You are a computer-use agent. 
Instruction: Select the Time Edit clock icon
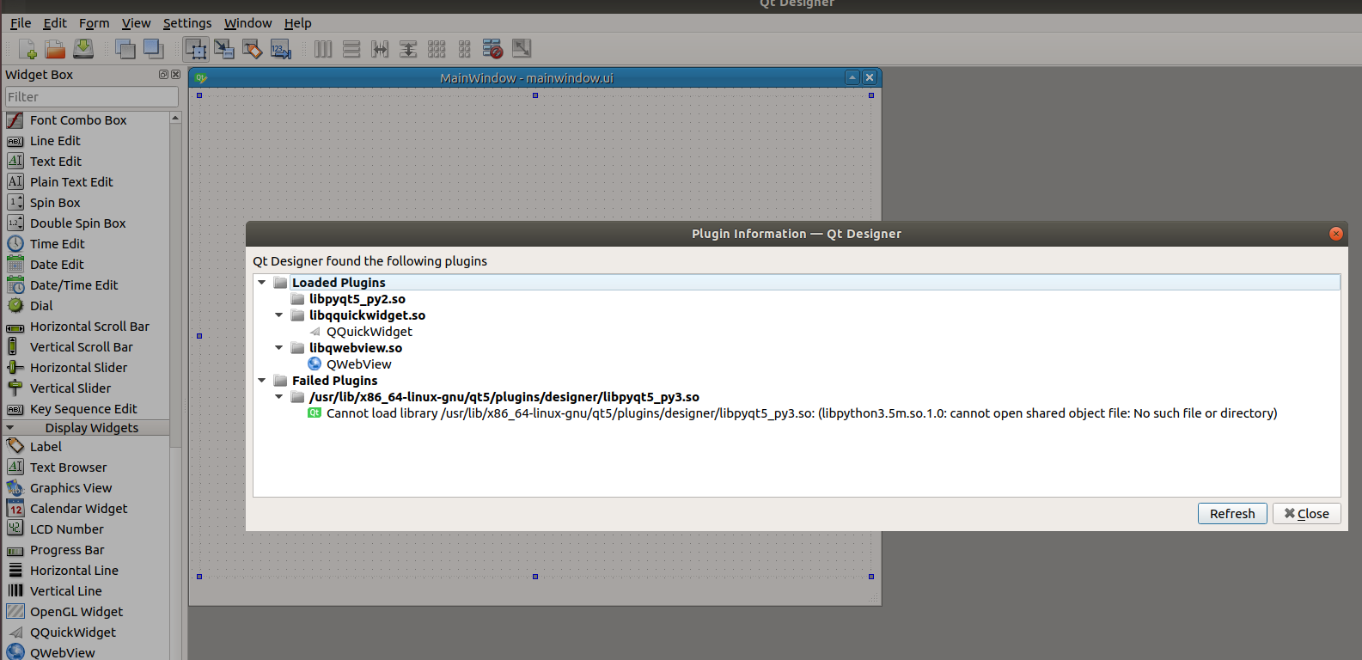pos(15,243)
